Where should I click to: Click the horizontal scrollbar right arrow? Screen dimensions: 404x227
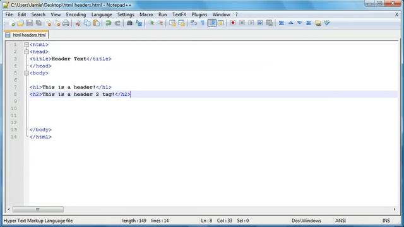[x=395, y=209]
